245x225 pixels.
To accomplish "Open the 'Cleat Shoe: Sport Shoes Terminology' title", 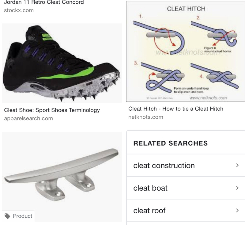I will [x=52, y=110].
